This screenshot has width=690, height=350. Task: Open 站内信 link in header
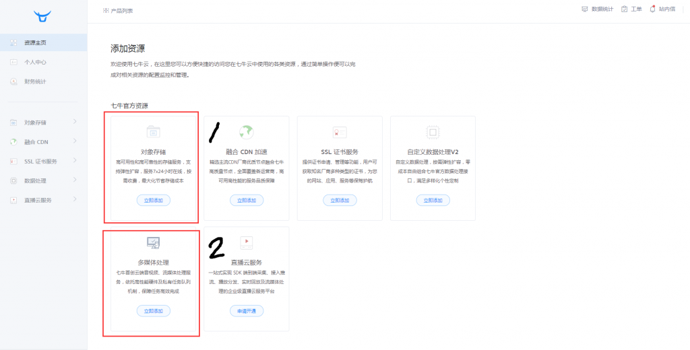[x=667, y=9]
